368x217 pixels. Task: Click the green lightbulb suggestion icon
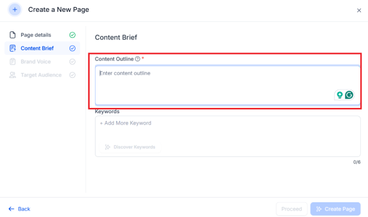tap(340, 95)
